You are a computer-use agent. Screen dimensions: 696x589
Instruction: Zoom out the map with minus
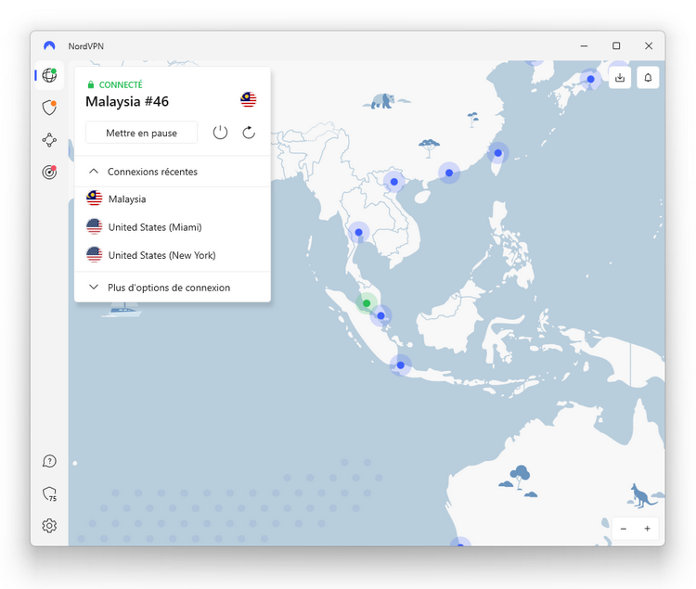(624, 529)
